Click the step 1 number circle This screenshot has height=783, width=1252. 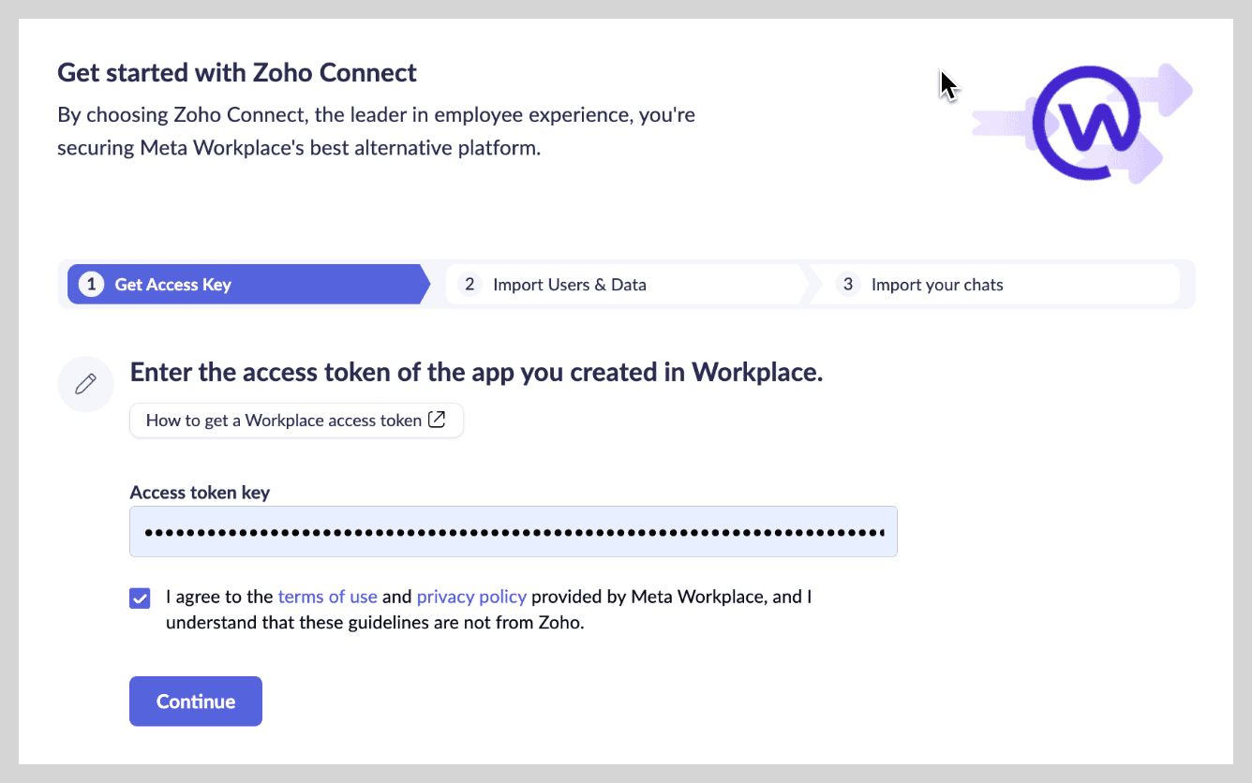(x=91, y=285)
